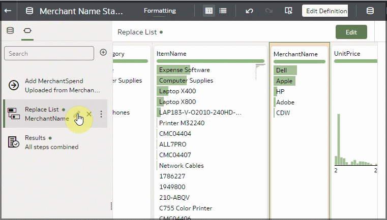Image resolution: width=387 pixels, height=220 pixels.
Task: Click the add step plus icon
Action: tap(103, 52)
